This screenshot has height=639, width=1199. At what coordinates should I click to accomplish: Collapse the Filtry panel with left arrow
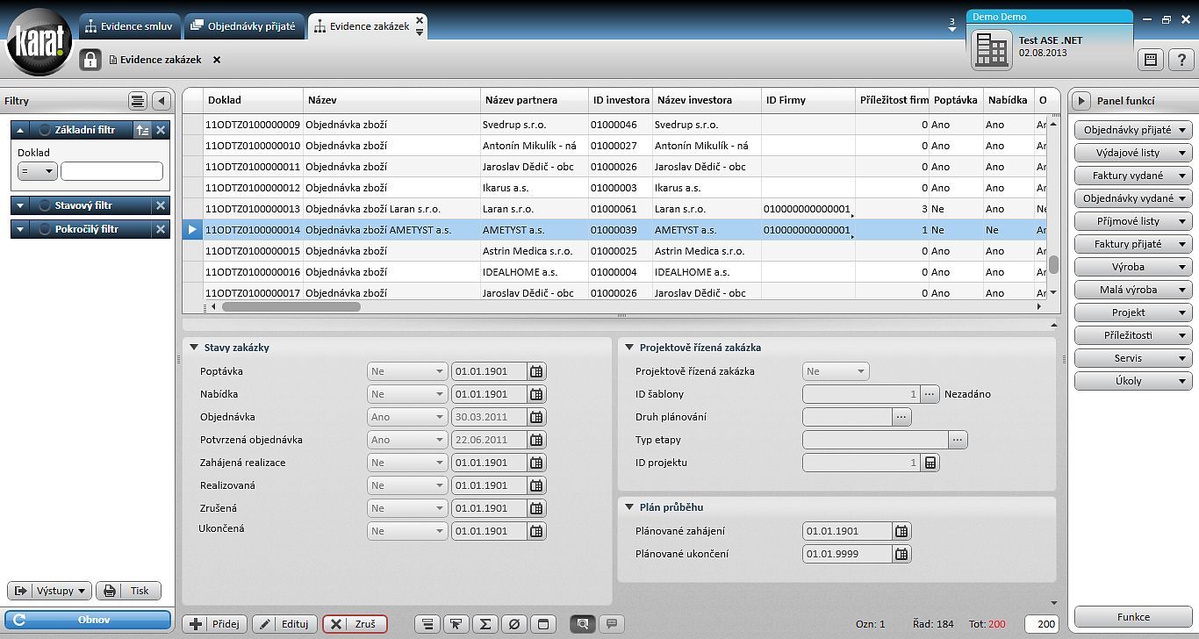point(161,101)
